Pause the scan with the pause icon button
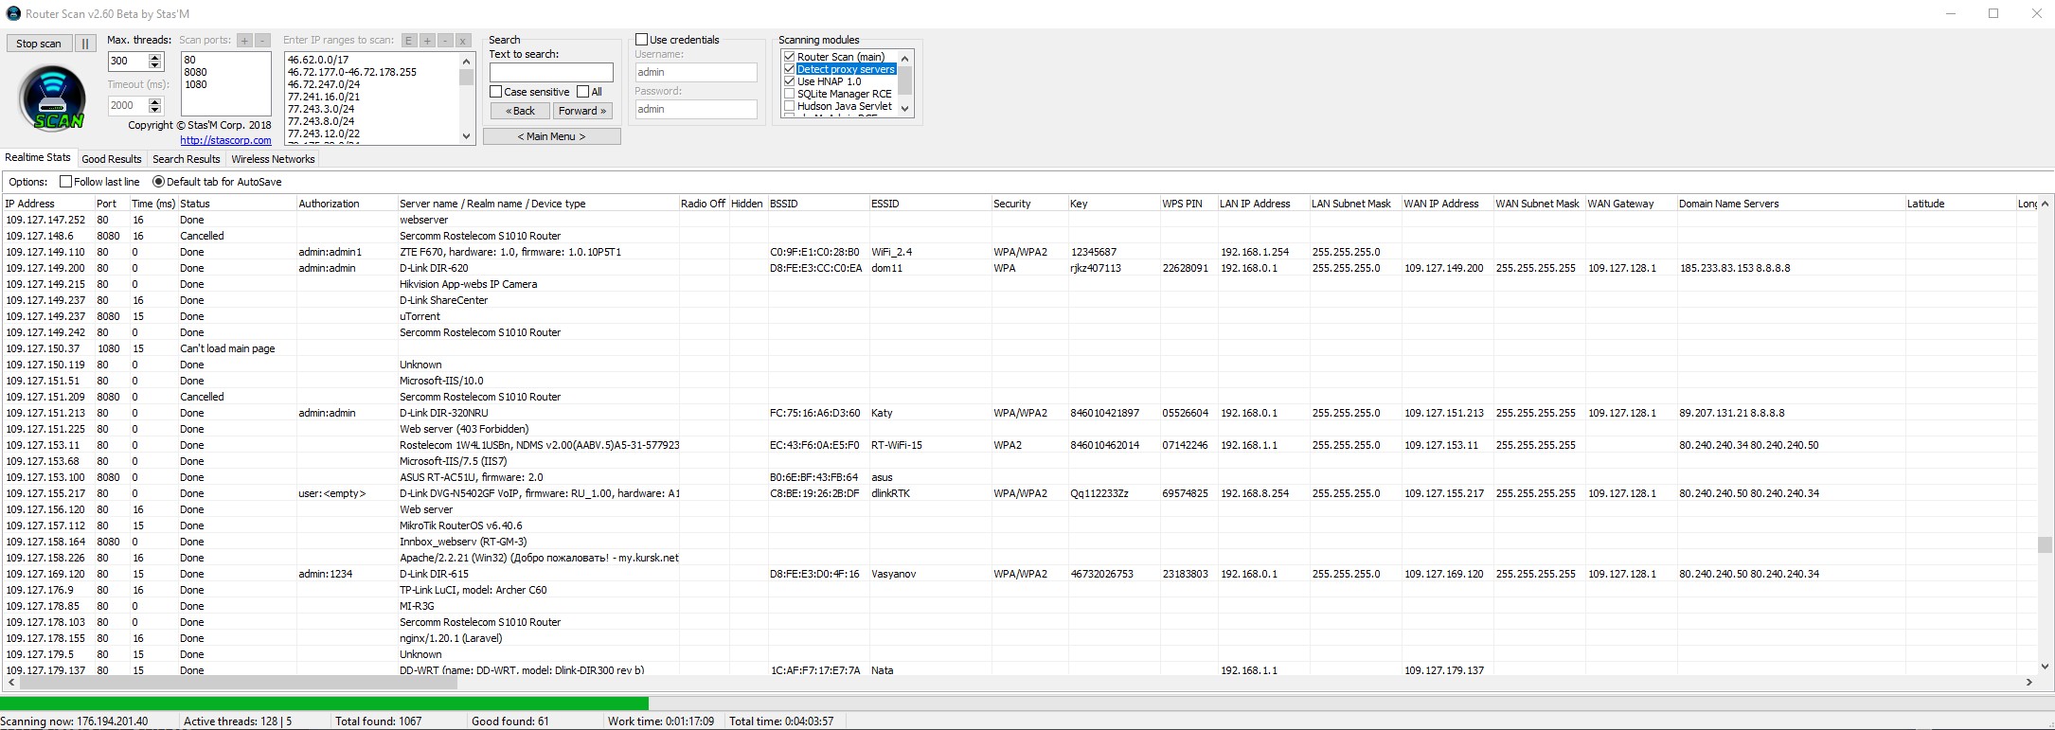Image resolution: width=2055 pixels, height=730 pixels. pos(84,44)
